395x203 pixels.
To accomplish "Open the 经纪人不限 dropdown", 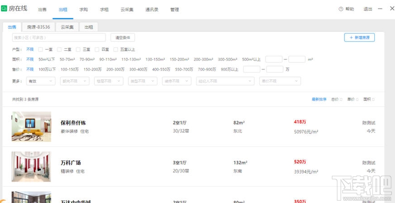I will click(225, 81).
